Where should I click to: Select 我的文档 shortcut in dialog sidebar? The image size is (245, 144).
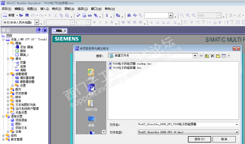point(91,105)
